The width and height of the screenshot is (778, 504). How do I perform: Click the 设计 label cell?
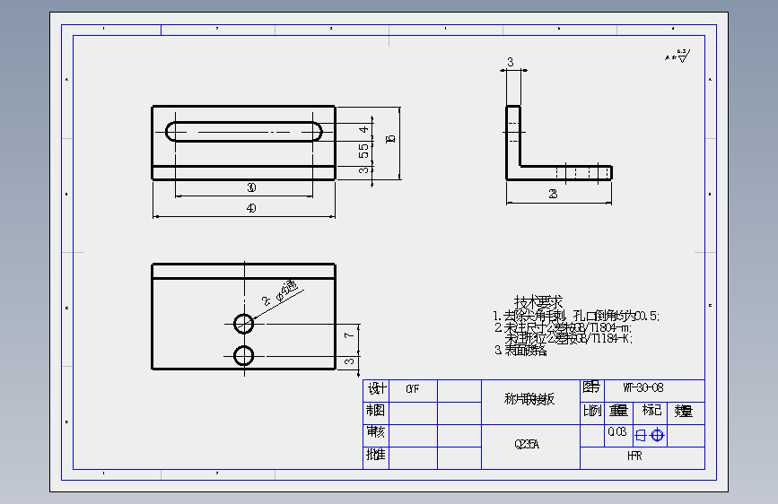(377, 389)
